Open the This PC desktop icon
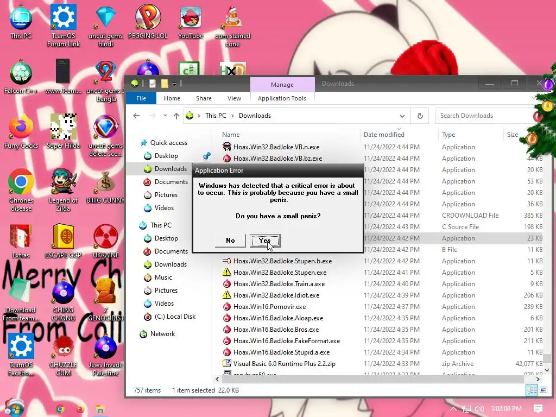Viewport: 556px width, 417px height. pyautogui.click(x=21, y=22)
